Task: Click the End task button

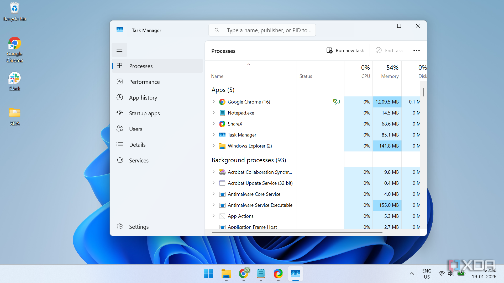Action: pyautogui.click(x=389, y=51)
